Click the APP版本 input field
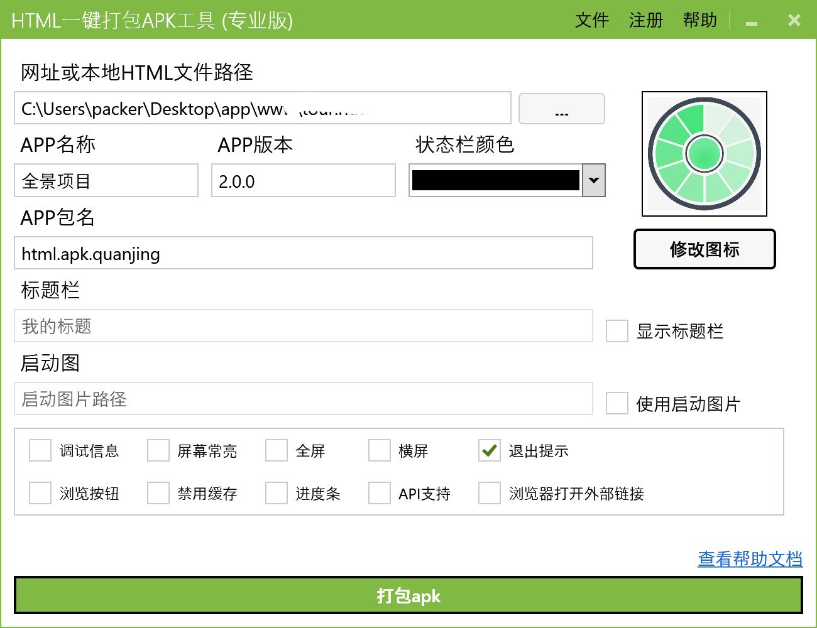This screenshot has width=817, height=628. (x=304, y=180)
